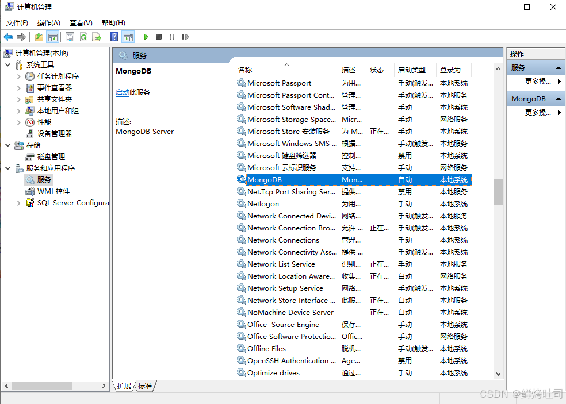Viewport: 566px width, 404px height.
Task: Expand the SQL Server Configuration node arrow
Action: (x=19, y=203)
